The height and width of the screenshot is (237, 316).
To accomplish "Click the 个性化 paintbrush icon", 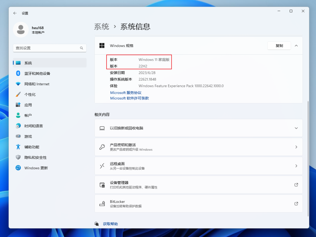I will coord(18,94).
